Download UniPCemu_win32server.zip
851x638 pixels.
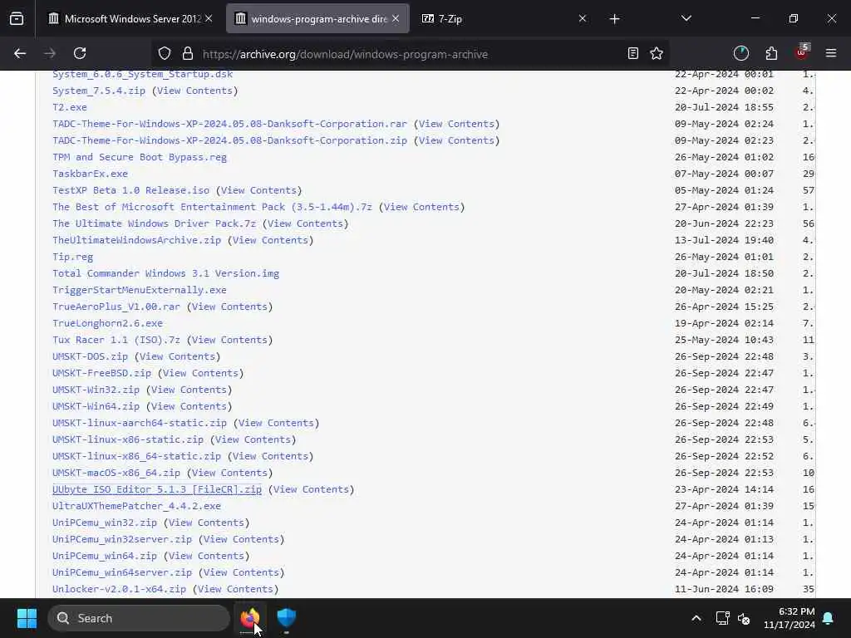click(x=122, y=539)
